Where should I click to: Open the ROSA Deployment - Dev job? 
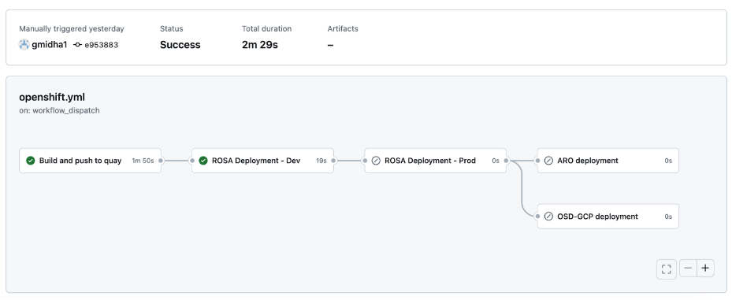263,161
